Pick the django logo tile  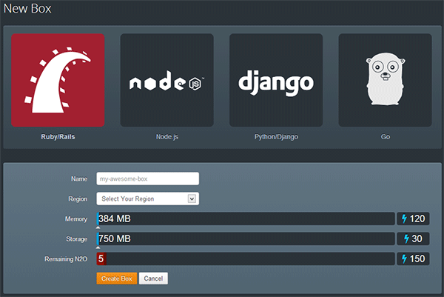click(276, 80)
